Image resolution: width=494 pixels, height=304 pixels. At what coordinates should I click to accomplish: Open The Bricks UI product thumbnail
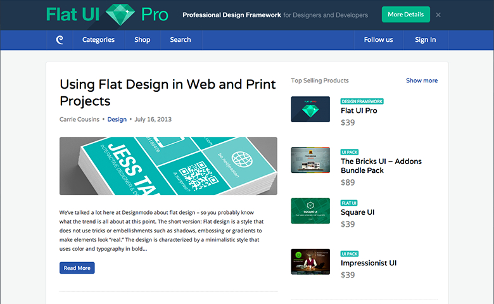coord(310,160)
